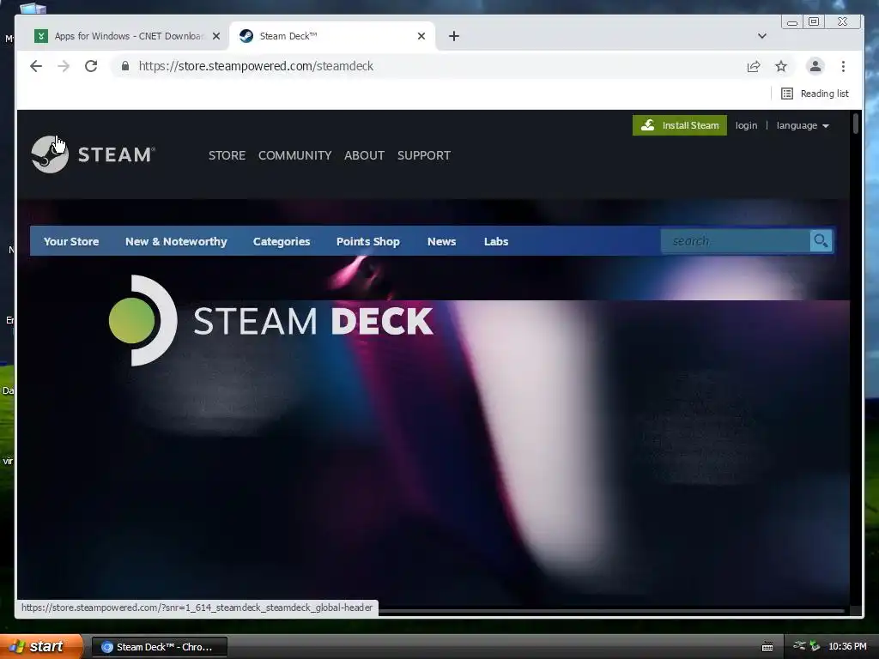Open the SUPPORT menu item
The width and height of the screenshot is (879, 659).
click(424, 155)
